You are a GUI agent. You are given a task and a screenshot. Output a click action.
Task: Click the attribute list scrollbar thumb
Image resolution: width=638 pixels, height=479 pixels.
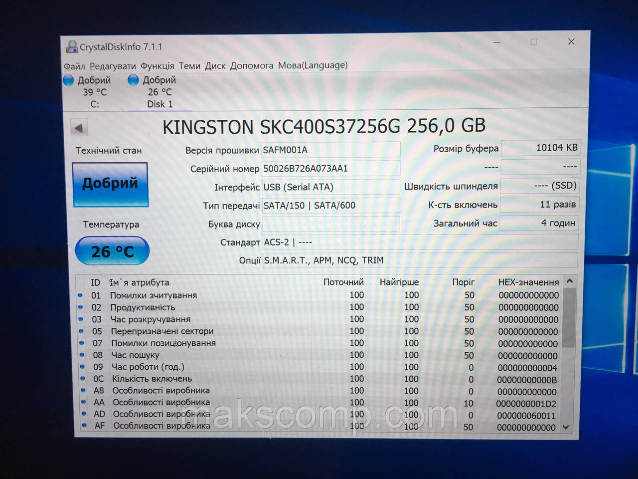point(569,317)
